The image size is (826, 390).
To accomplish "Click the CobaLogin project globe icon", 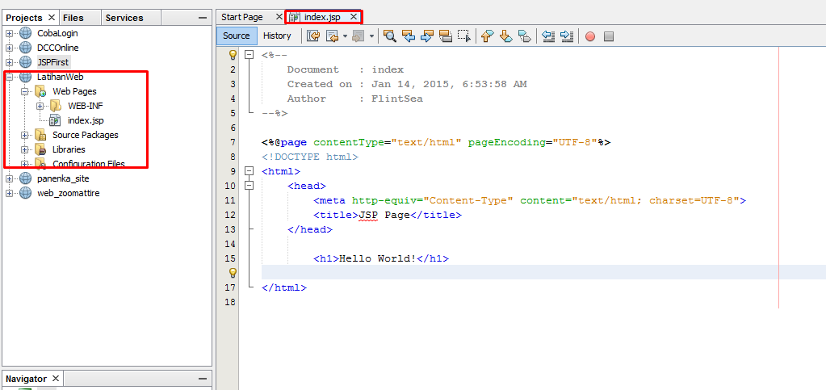I will click(25, 32).
